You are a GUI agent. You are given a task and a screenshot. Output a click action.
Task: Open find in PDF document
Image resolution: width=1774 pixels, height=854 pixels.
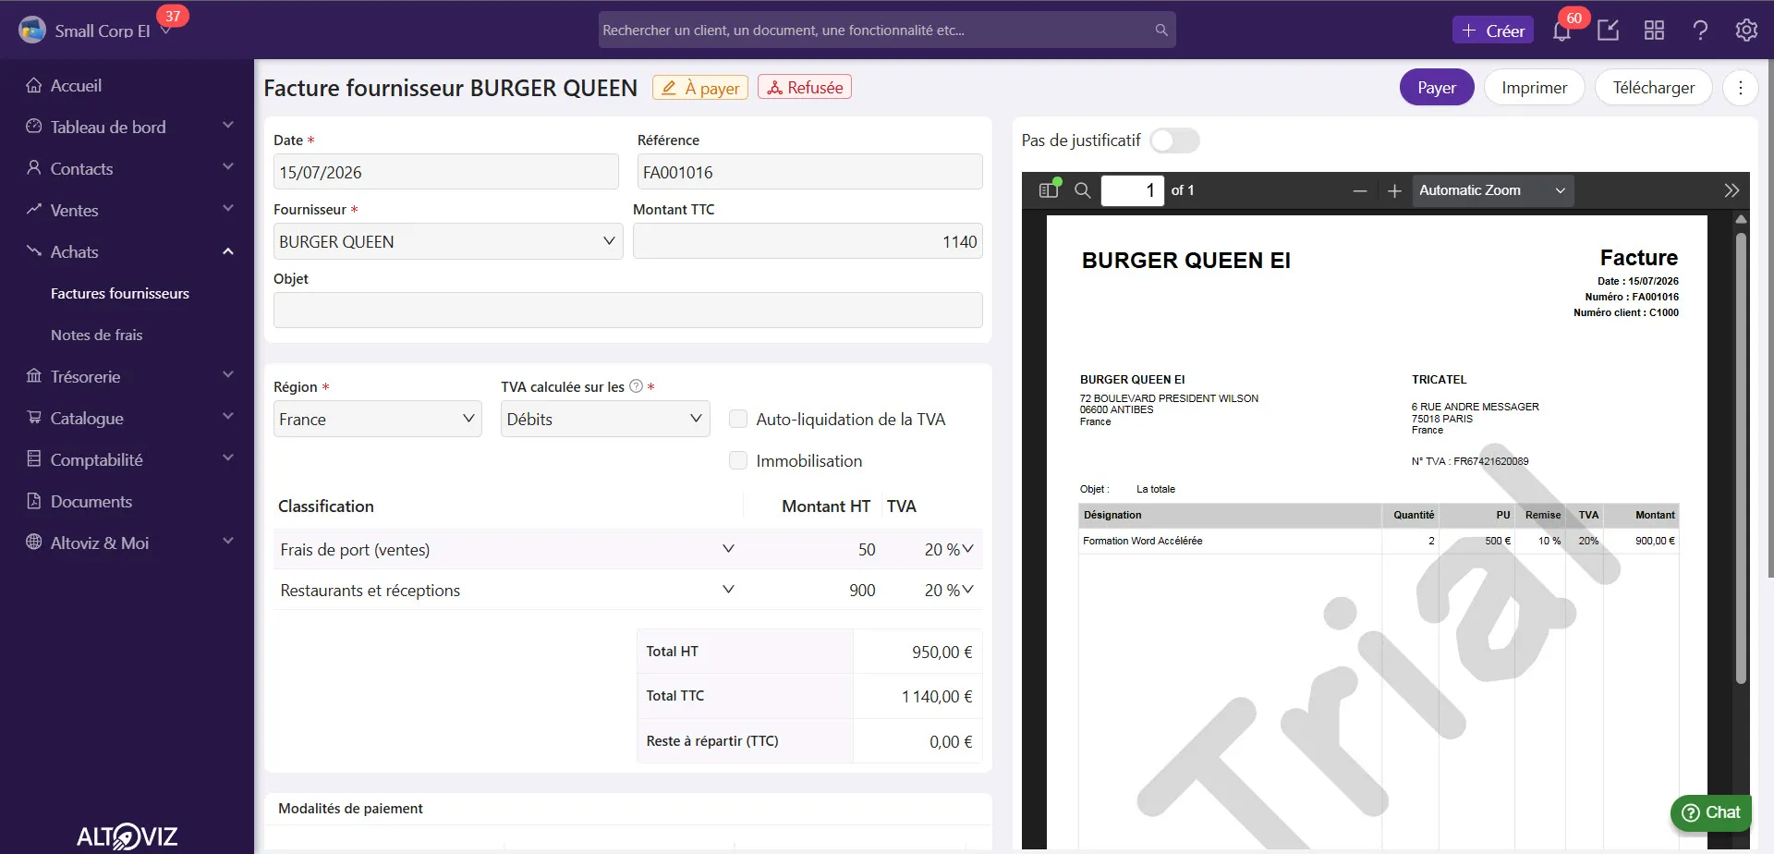tap(1083, 190)
